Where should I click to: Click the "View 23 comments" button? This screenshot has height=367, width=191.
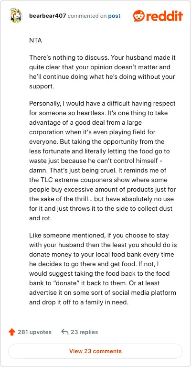tap(95, 351)
